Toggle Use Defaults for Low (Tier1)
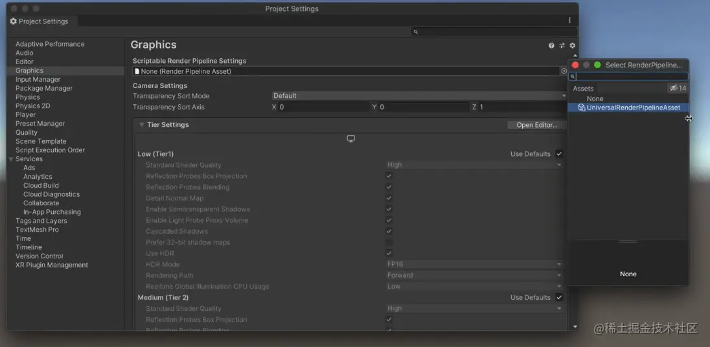 (559, 154)
